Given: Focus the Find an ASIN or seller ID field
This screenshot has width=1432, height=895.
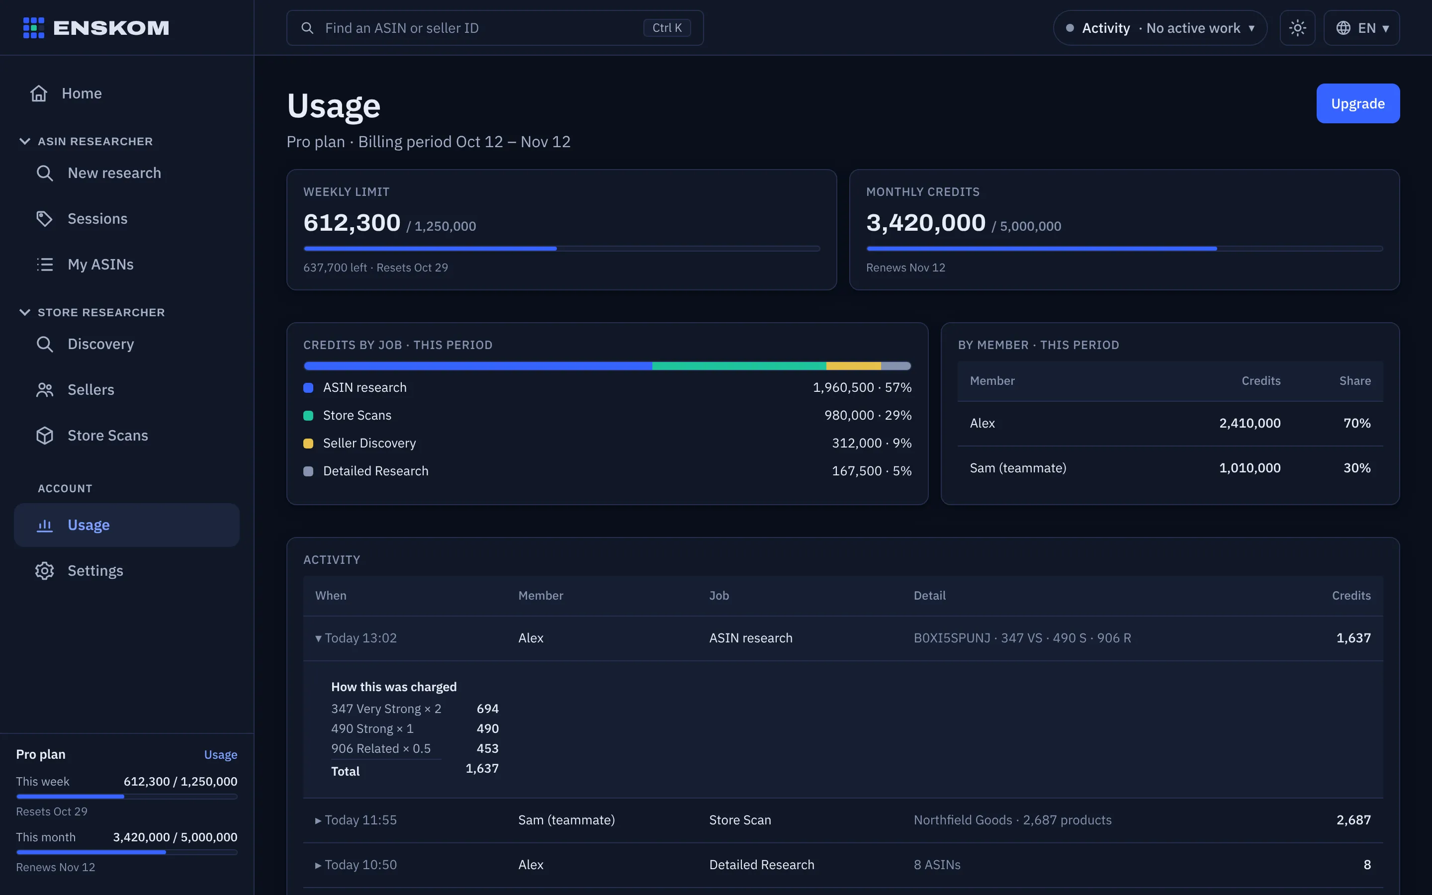Looking at the screenshot, I should (x=495, y=28).
